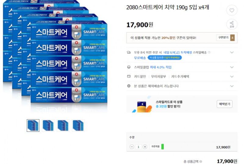
Task: Click the globe overseas shipping icon
Action: [129, 86]
